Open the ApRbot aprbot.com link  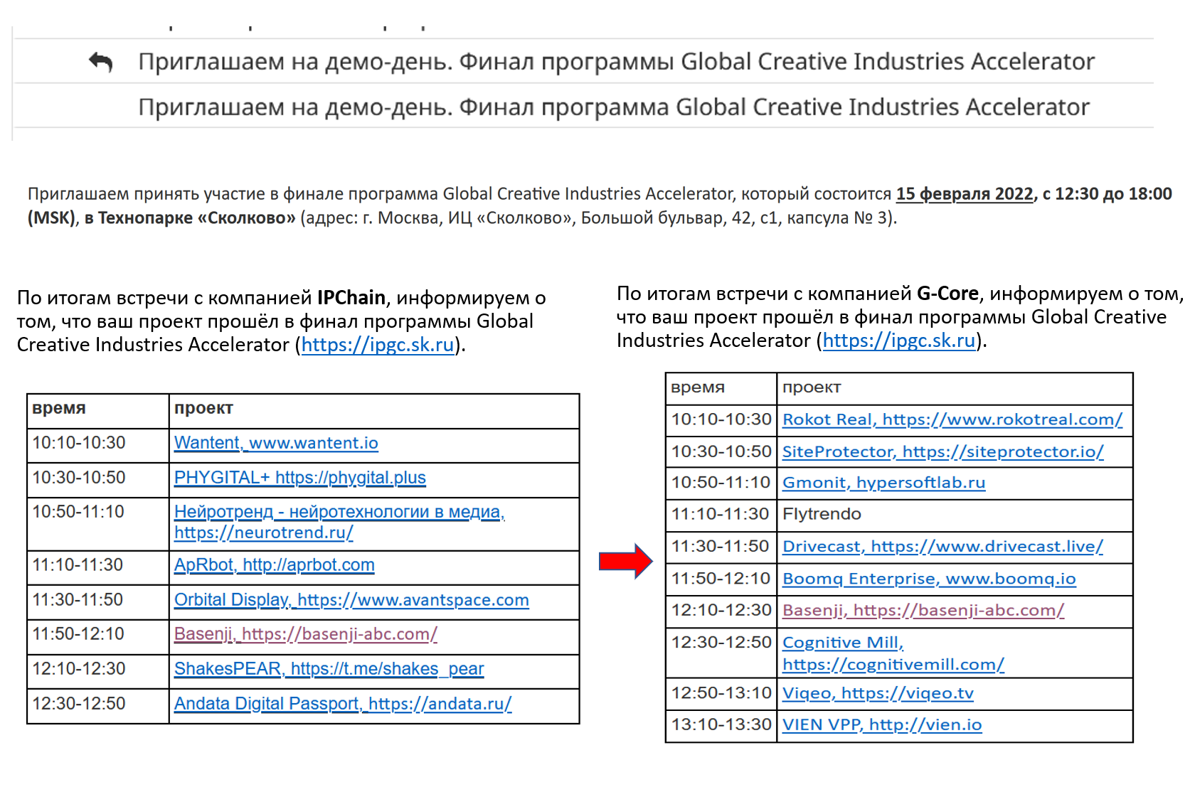[x=275, y=565]
